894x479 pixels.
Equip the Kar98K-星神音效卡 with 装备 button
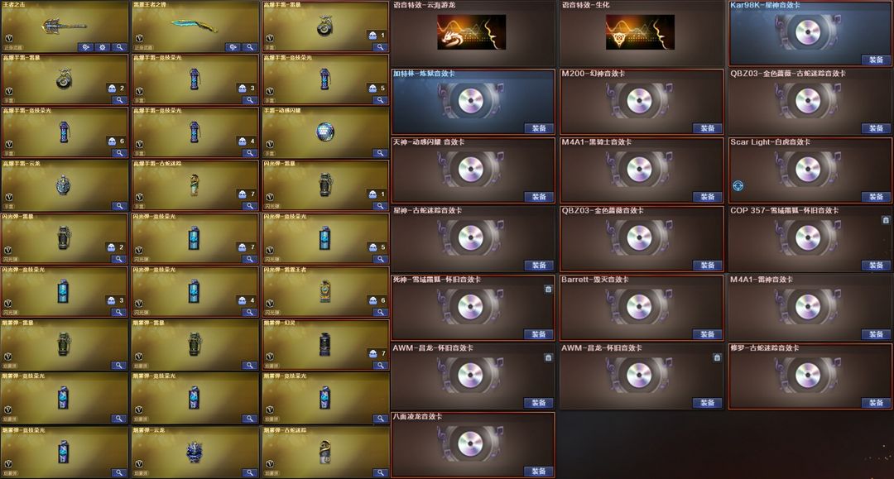[877, 60]
